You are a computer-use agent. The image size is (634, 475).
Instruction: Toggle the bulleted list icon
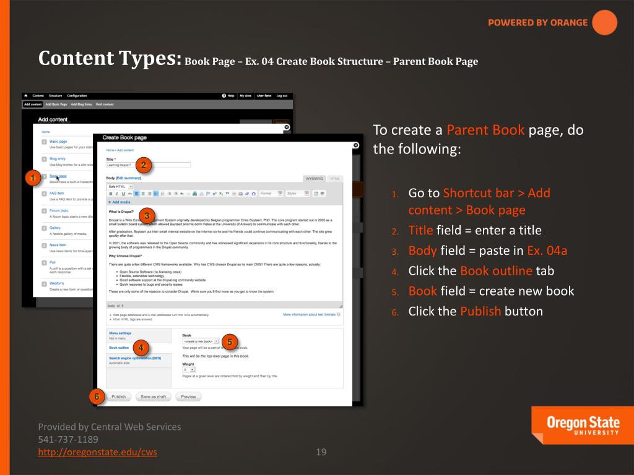[x=156, y=194]
